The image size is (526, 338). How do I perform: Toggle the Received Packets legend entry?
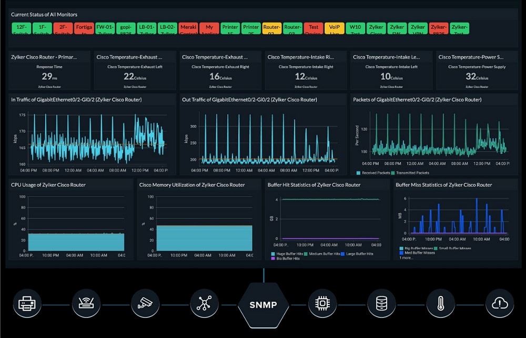pyautogui.click(x=373, y=173)
